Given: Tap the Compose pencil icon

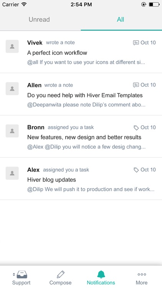Looking at the screenshot, I should click(60, 275).
